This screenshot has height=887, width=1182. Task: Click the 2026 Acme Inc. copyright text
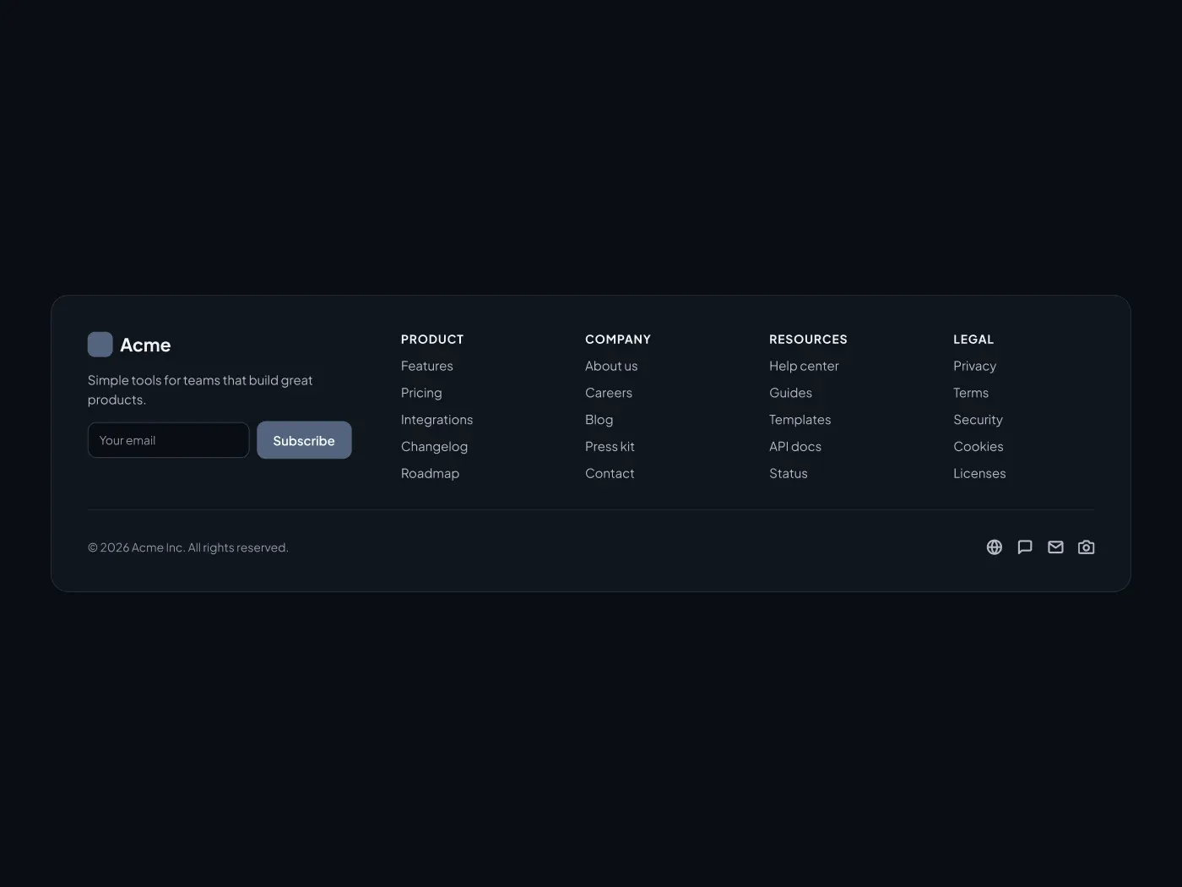pyautogui.click(x=188, y=547)
